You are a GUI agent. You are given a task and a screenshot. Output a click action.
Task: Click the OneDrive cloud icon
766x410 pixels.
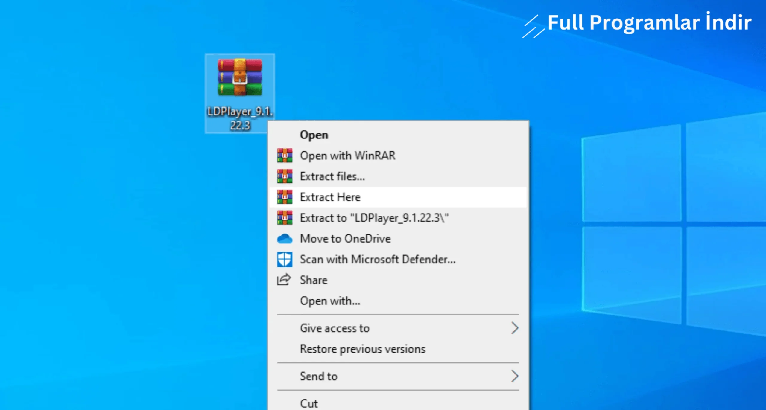click(x=285, y=239)
